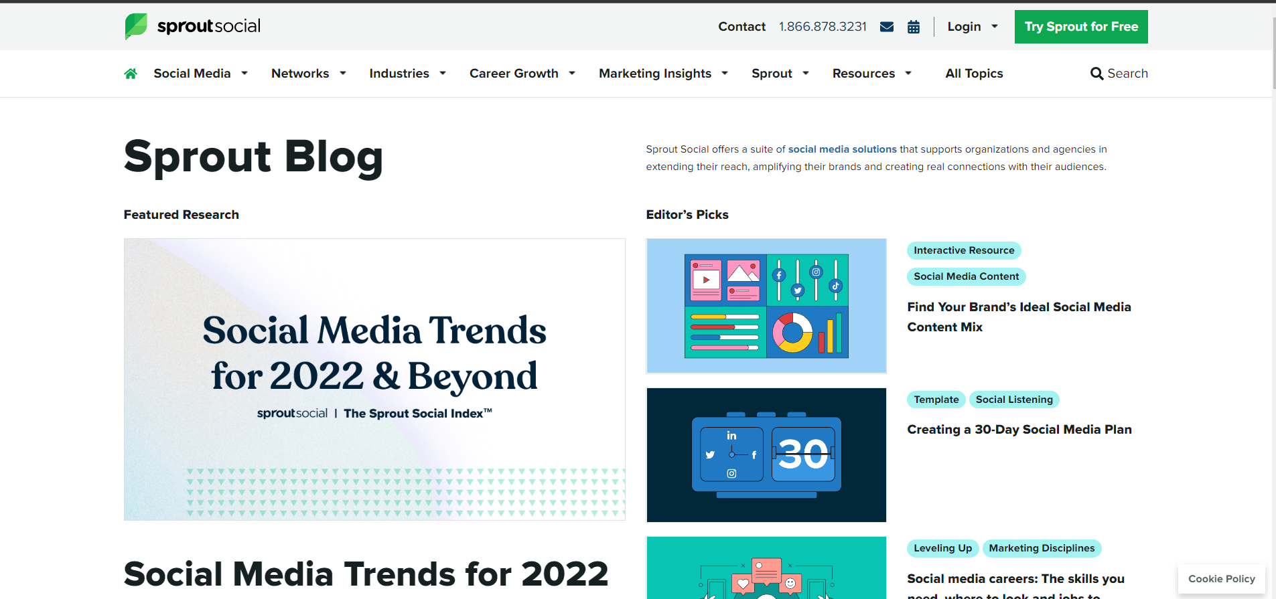Open the Career Growth nav item
This screenshot has height=599, width=1276.
pos(514,74)
